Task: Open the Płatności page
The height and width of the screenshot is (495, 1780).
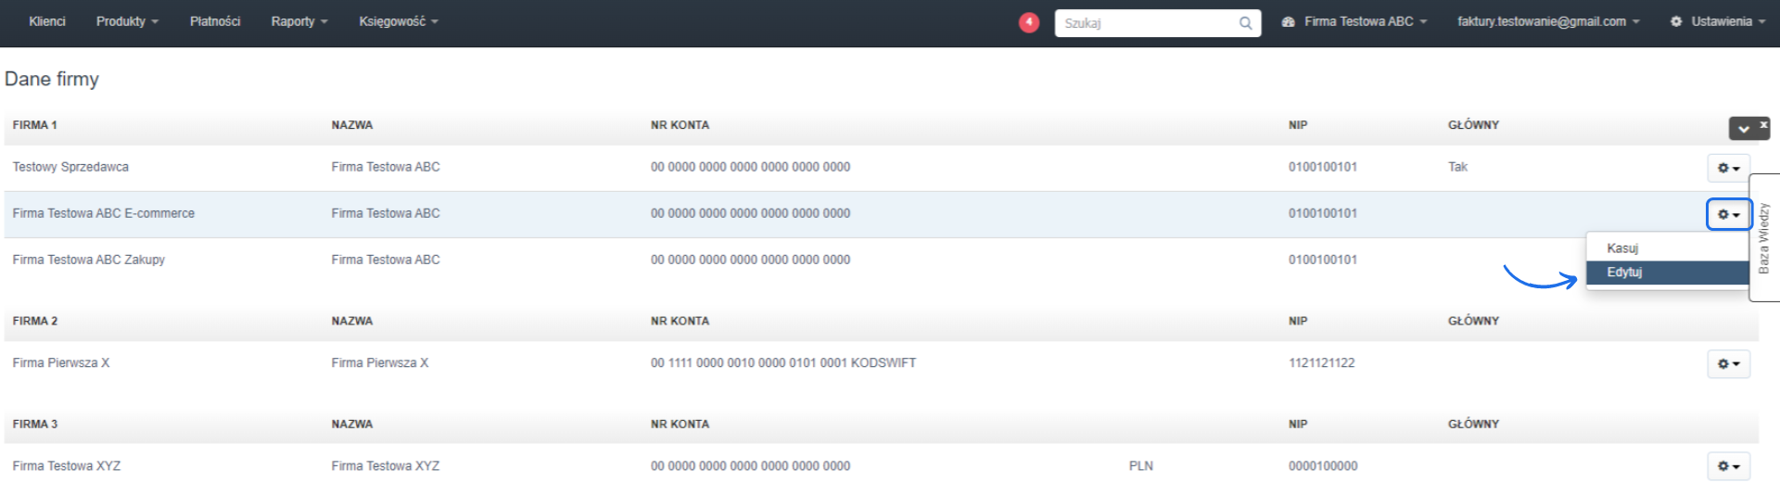Action: click(215, 21)
